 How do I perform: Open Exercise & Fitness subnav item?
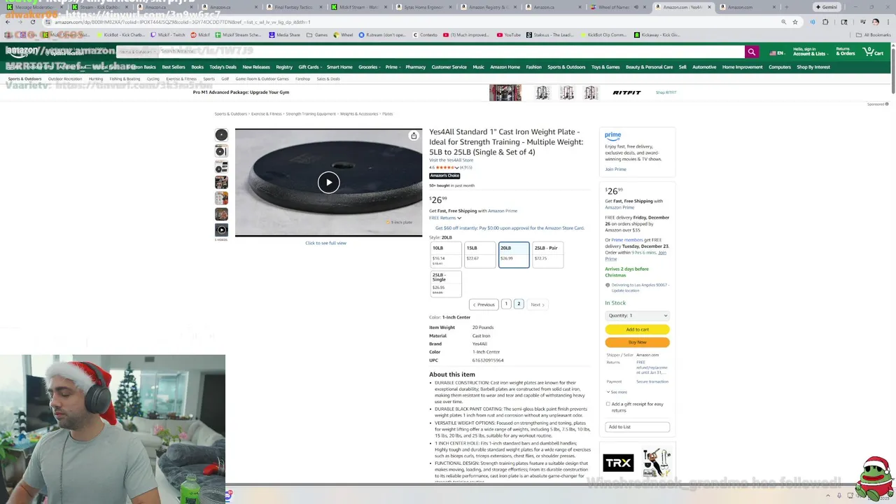[x=181, y=79]
